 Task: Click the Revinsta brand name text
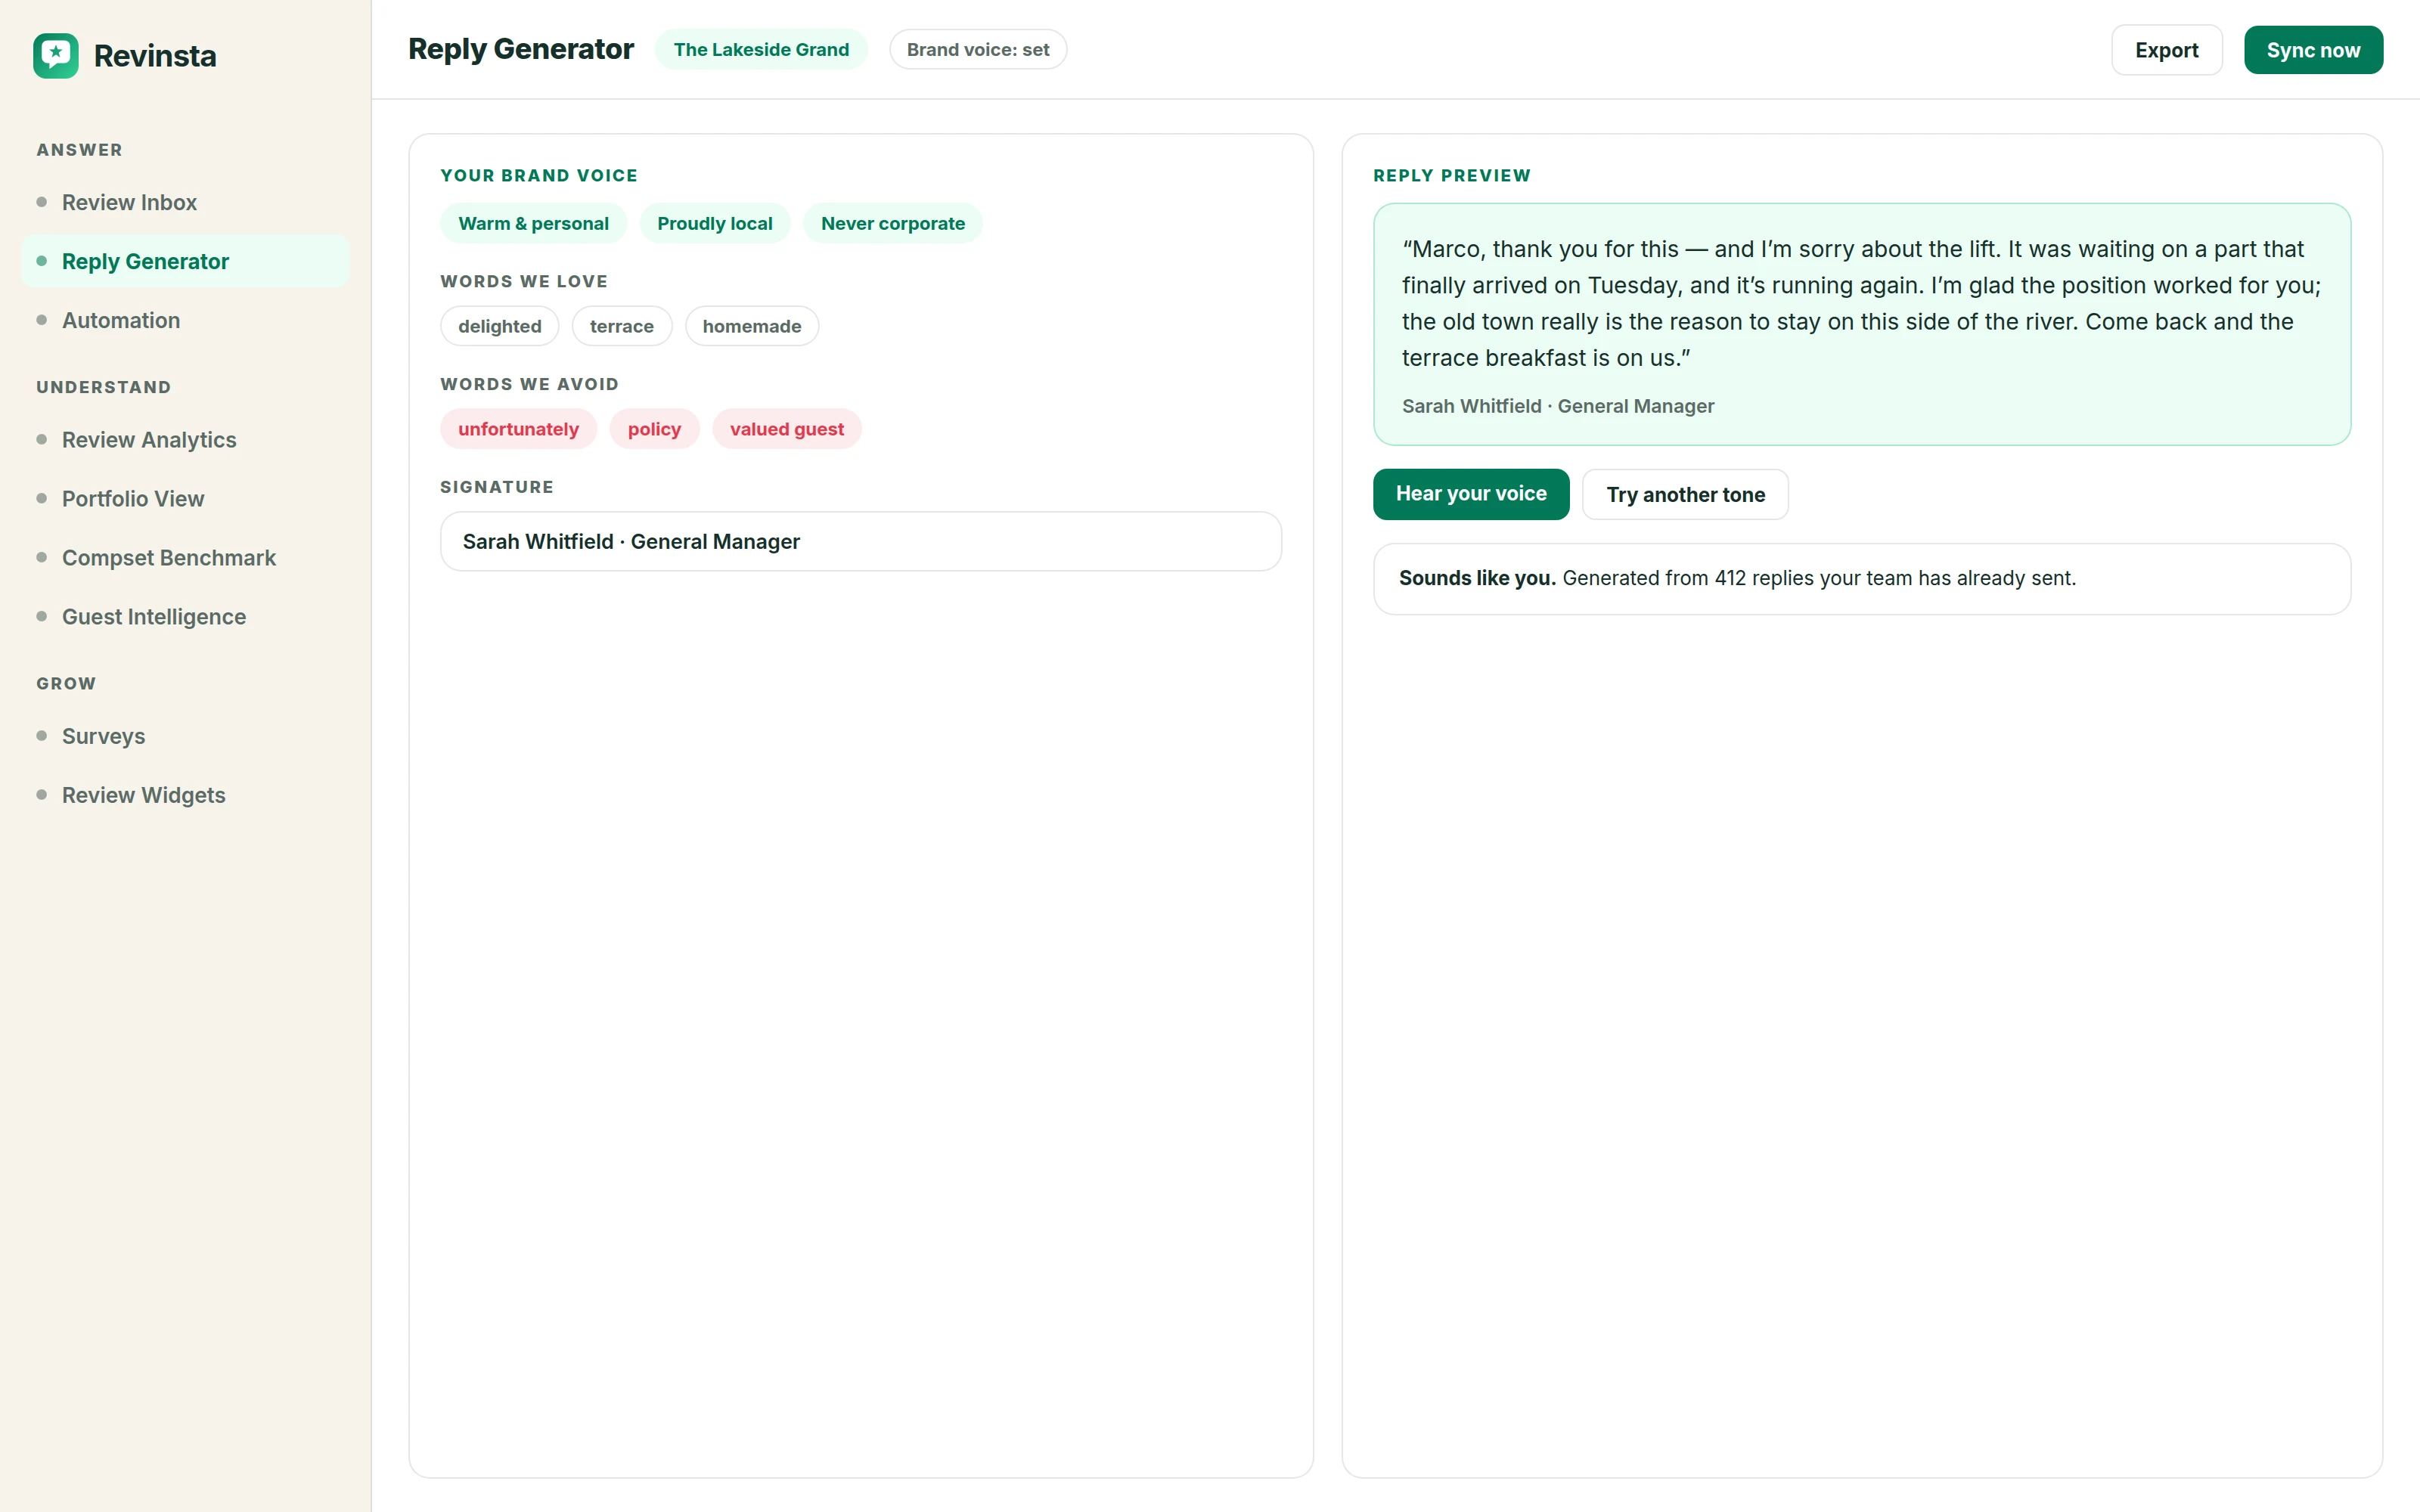155,56
